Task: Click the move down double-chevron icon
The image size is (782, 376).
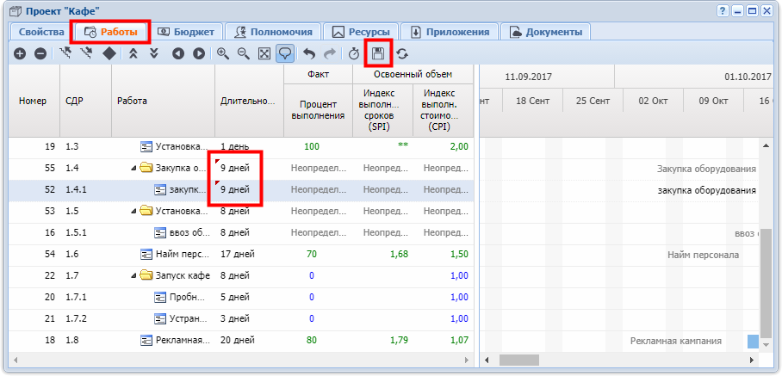Action: (x=153, y=54)
